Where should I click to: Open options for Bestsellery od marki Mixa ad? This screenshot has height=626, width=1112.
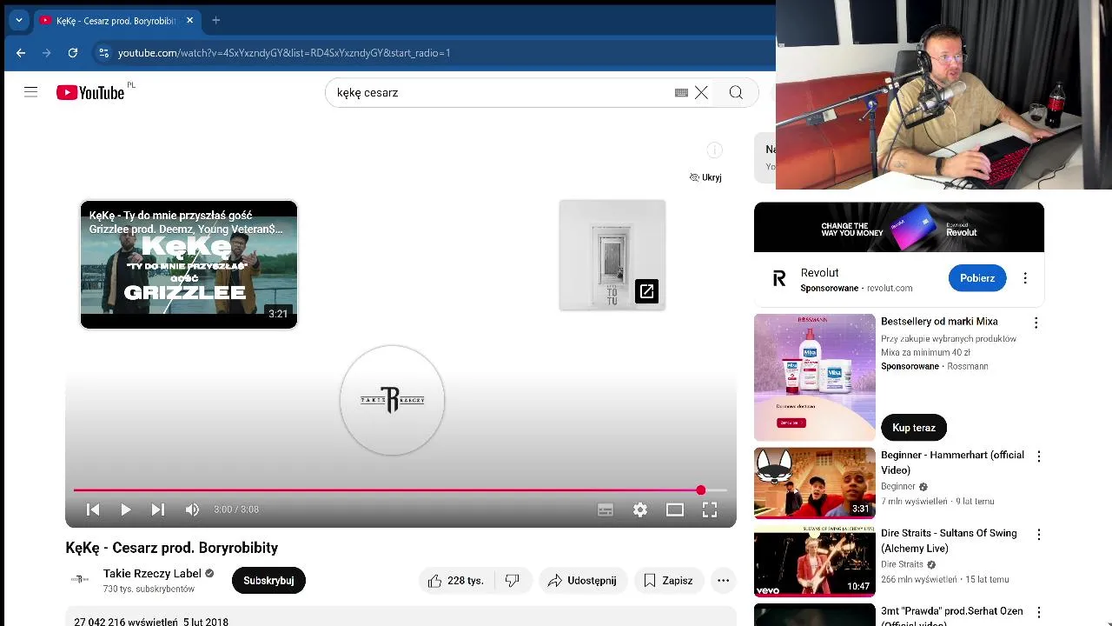(x=1036, y=323)
